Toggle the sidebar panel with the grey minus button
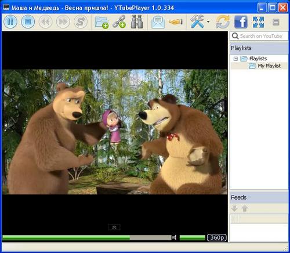This screenshot has height=253, width=290. tap(275, 22)
